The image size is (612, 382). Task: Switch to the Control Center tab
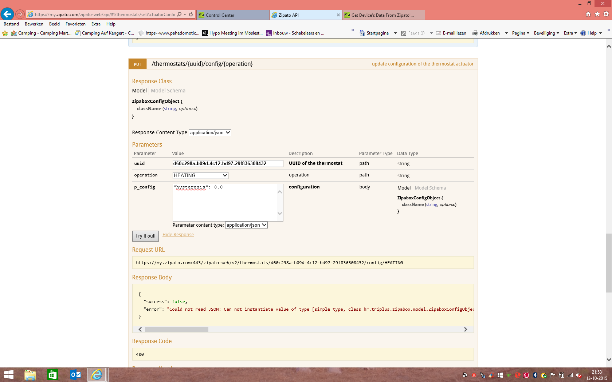[233, 15]
